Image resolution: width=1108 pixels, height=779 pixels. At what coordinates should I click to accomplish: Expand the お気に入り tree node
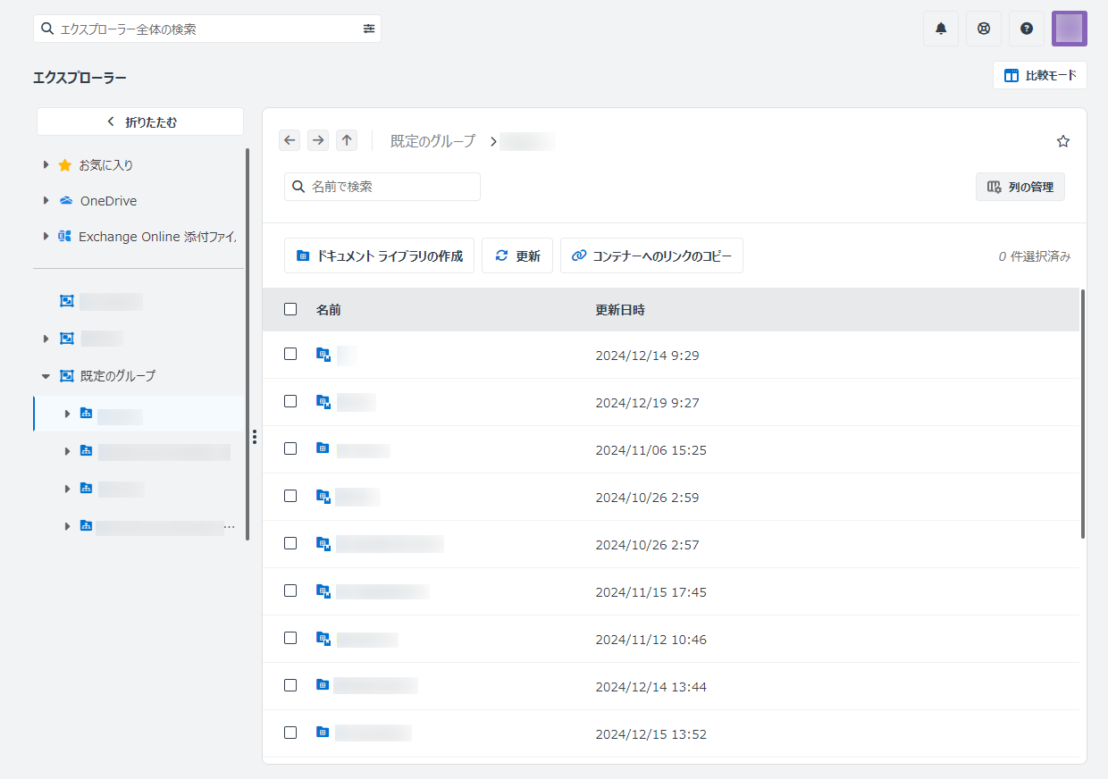coord(46,165)
